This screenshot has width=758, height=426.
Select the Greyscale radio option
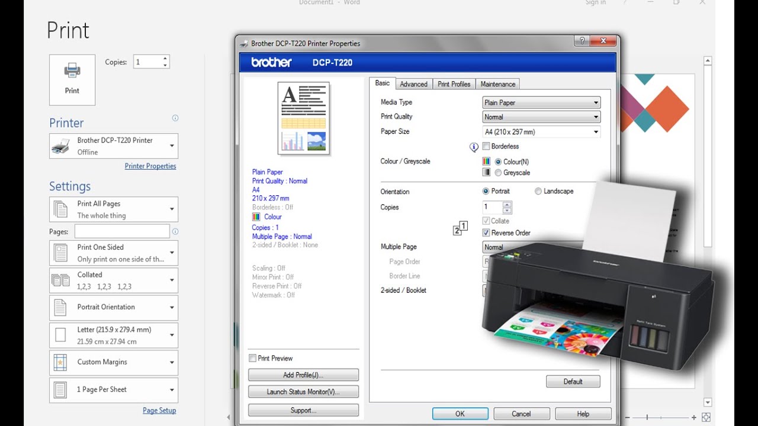point(498,173)
